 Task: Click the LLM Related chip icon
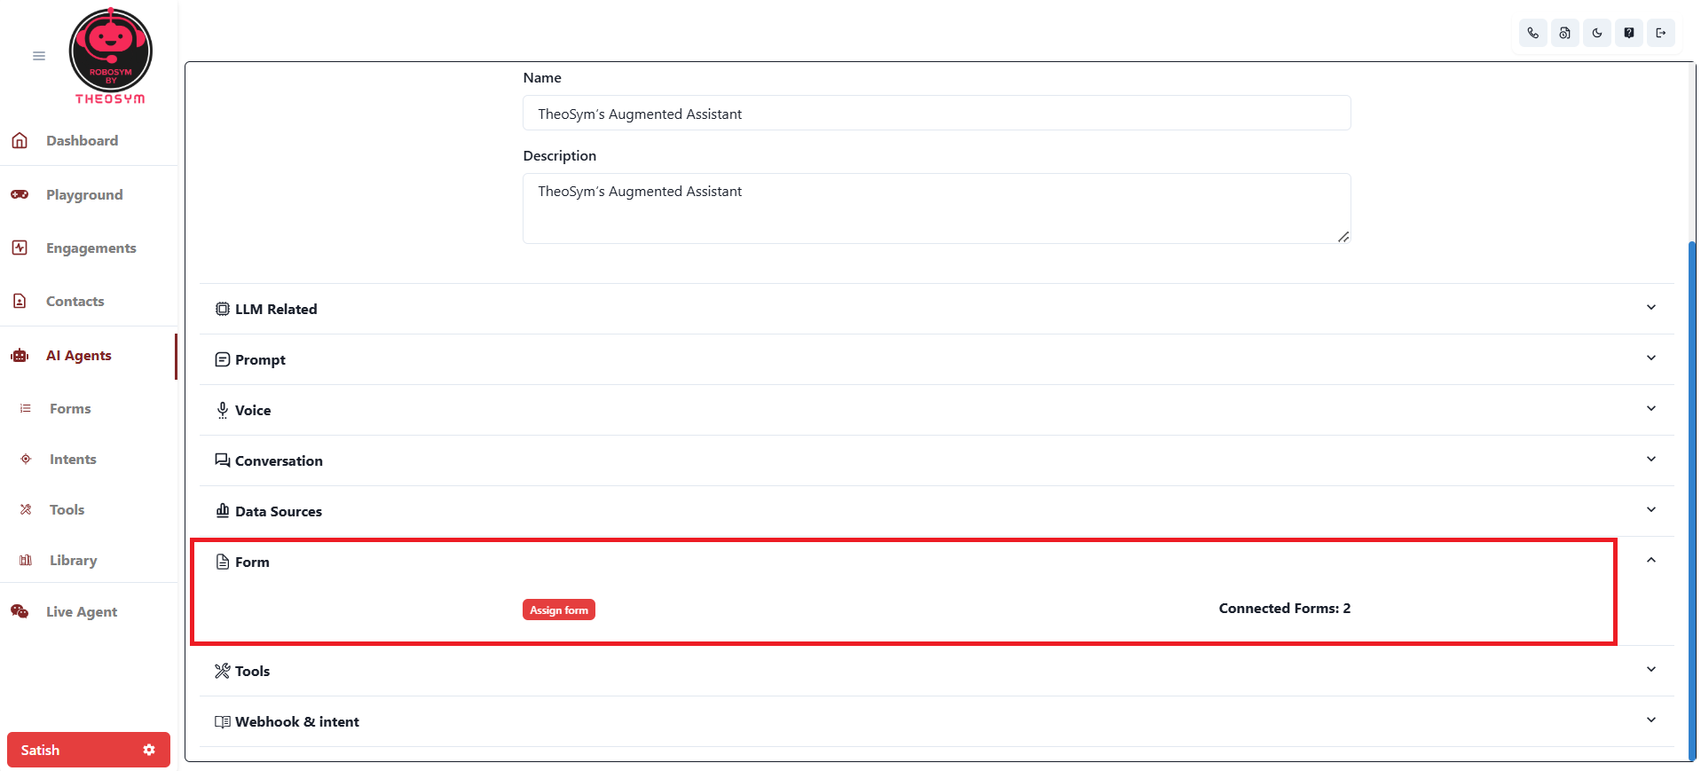click(x=223, y=309)
